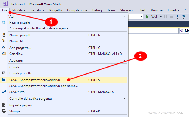Screen dimensions: 189x117
Task: Click the Chiudi progetto X icon
Action: click(4, 73)
